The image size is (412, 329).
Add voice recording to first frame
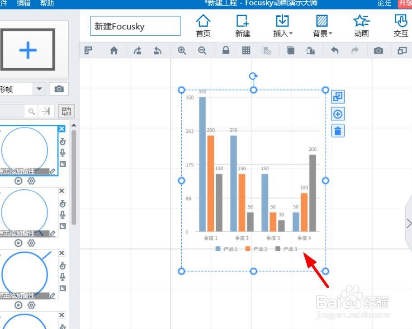pyautogui.click(x=62, y=153)
